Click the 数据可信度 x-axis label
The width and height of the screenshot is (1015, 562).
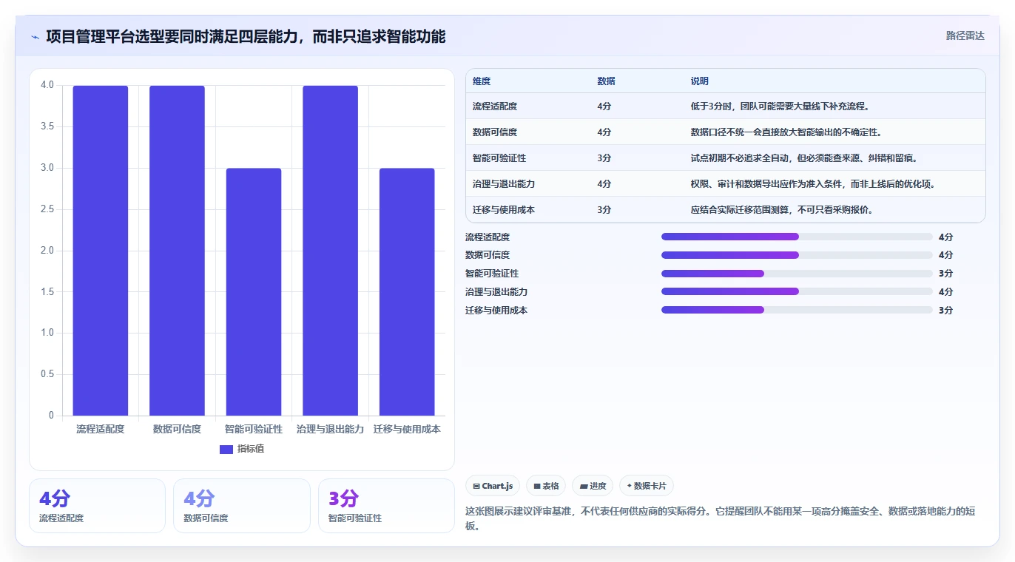click(177, 429)
